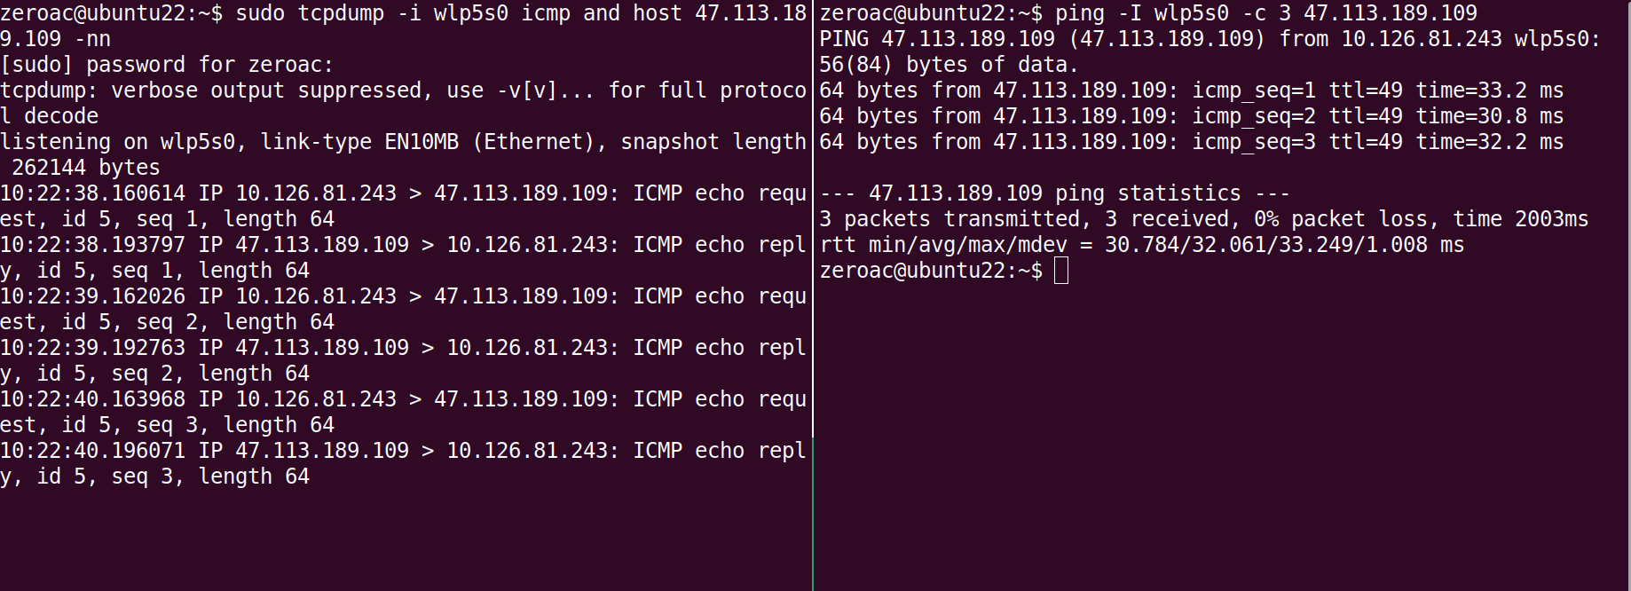Click timestamp 10:22:38.160614 in tcpdump output
This screenshot has height=591, width=1631.
click(92, 193)
